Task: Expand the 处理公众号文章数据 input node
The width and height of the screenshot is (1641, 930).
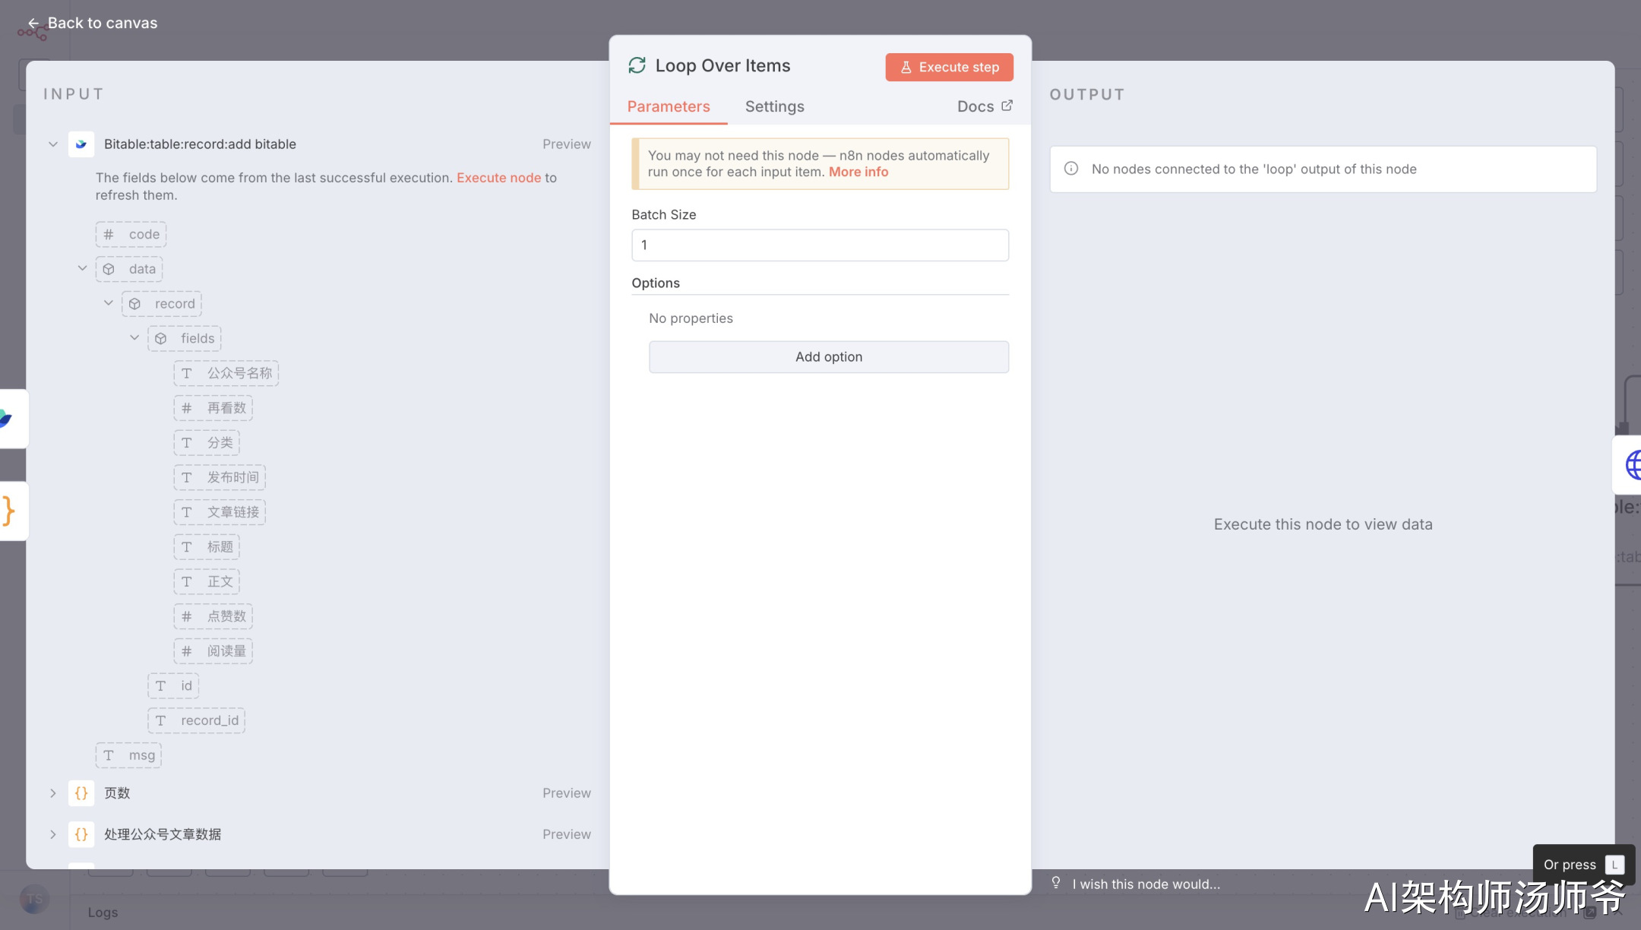Action: [x=53, y=834]
